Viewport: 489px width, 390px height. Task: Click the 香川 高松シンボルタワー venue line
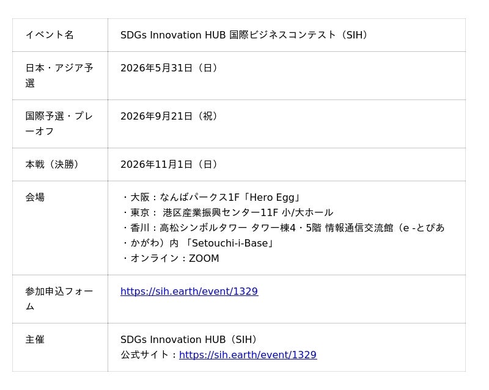[282, 228]
